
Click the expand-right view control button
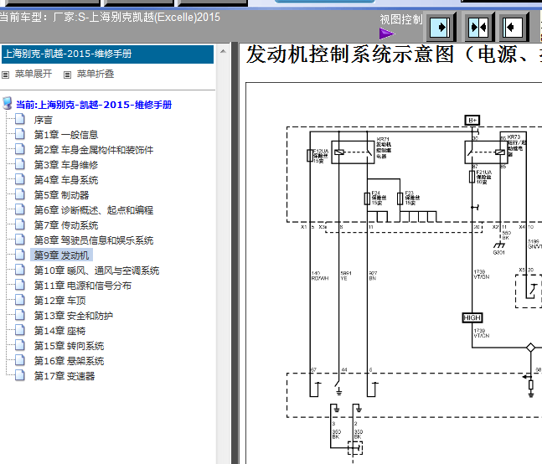point(441,27)
